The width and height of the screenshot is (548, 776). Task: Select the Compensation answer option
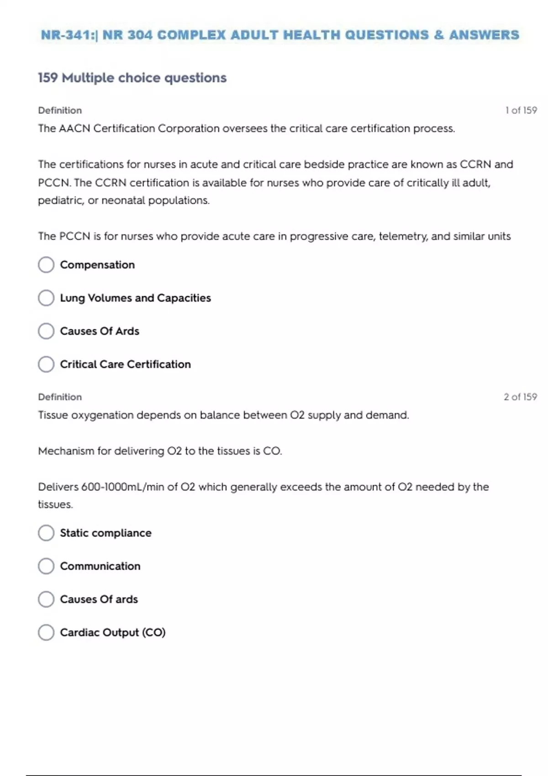tap(46, 265)
